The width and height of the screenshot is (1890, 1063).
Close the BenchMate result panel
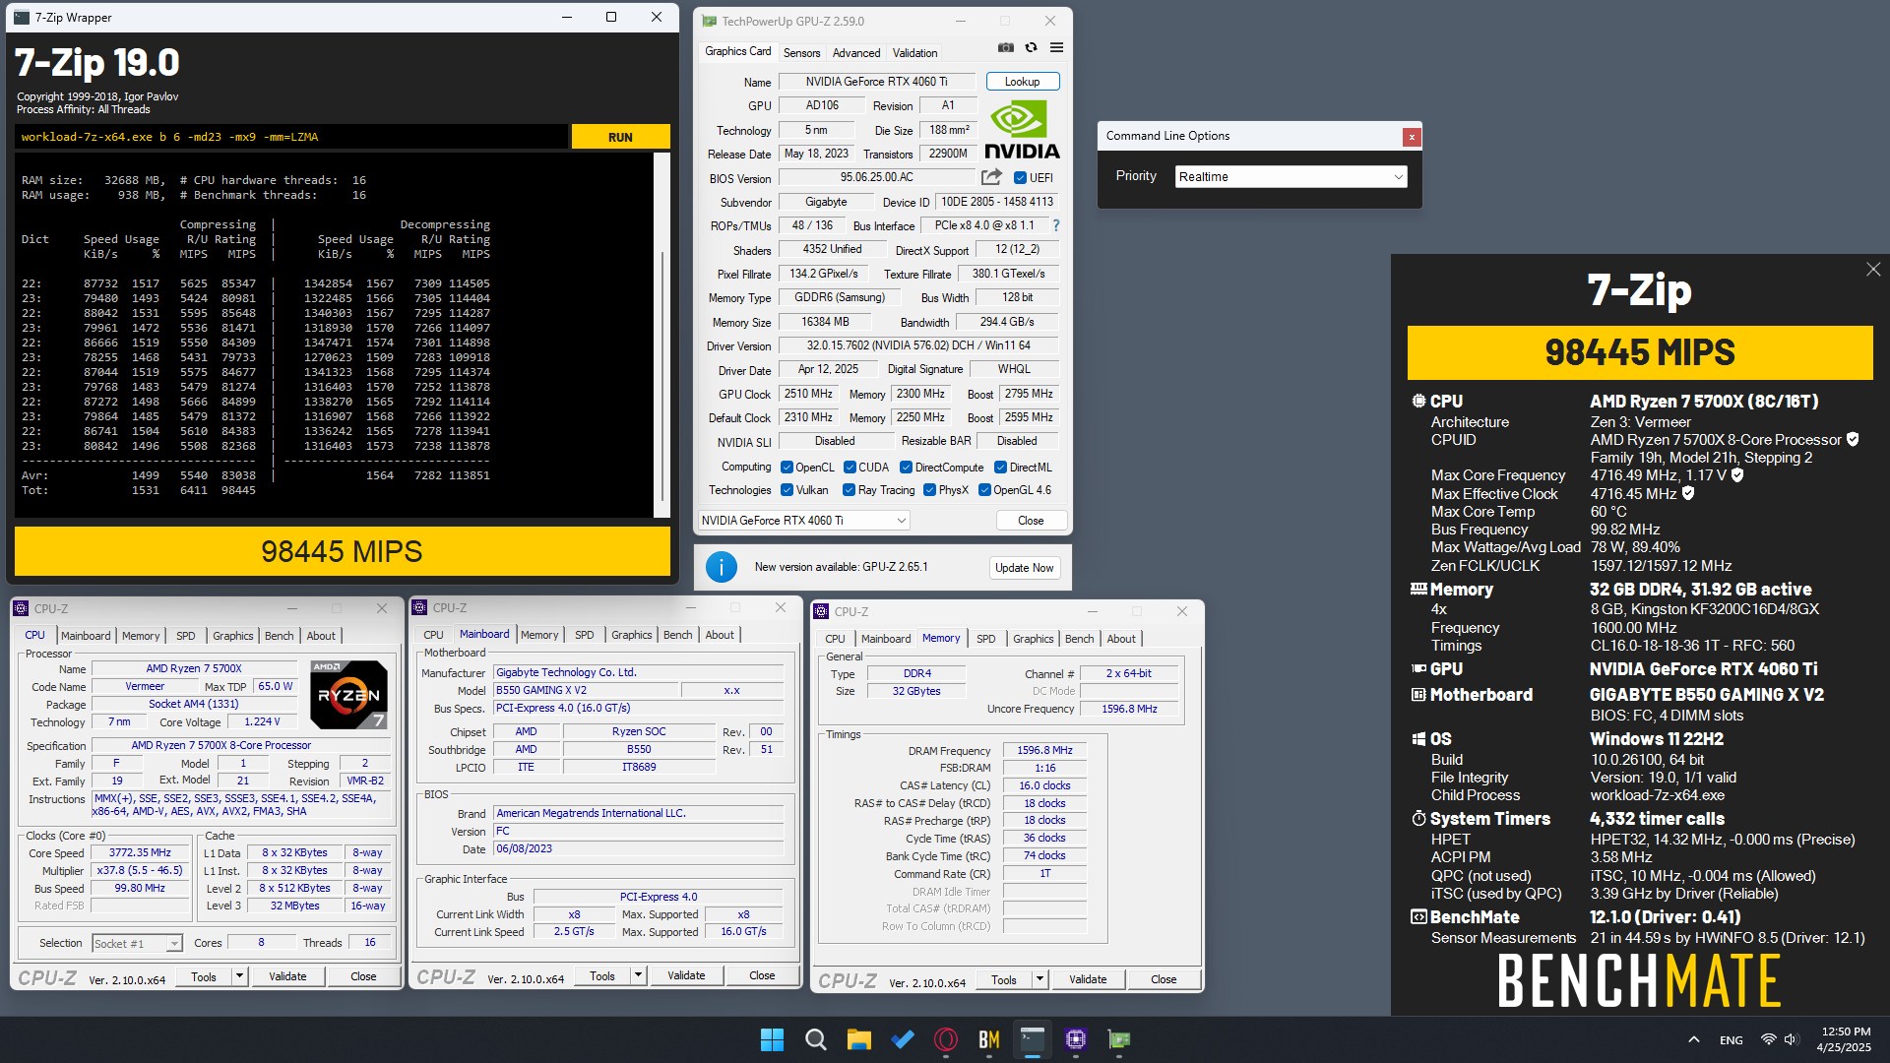click(1872, 270)
